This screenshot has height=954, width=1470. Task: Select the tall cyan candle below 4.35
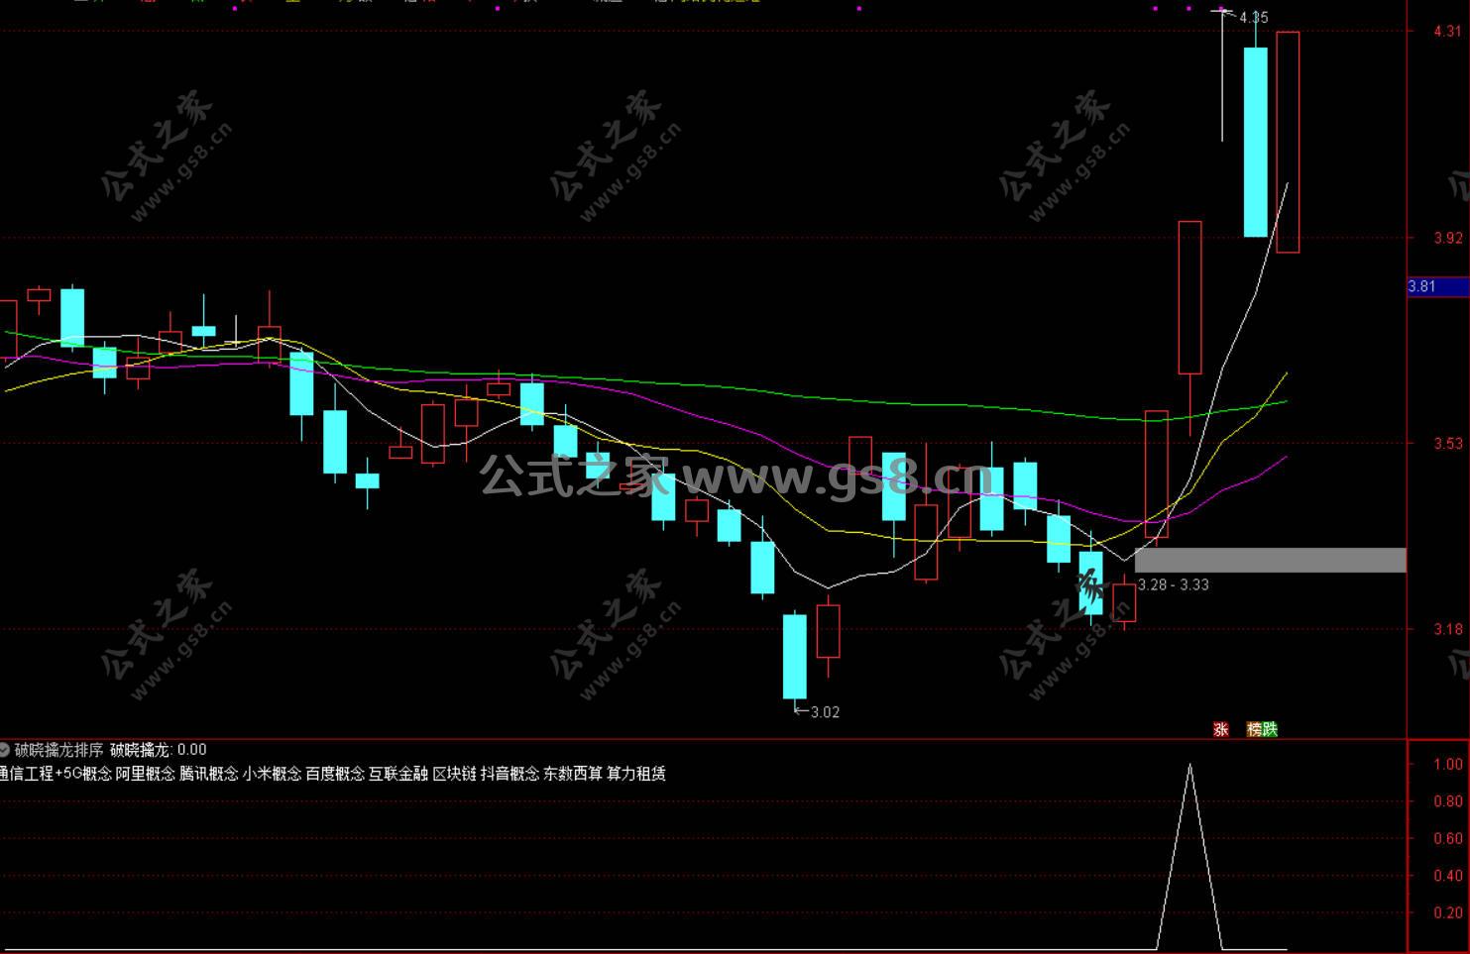1256,142
